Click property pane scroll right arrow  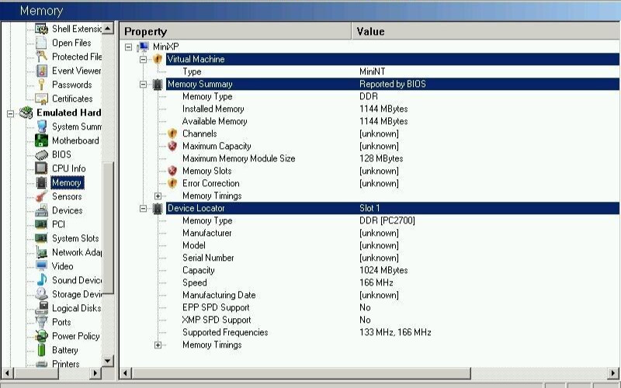(x=613, y=373)
